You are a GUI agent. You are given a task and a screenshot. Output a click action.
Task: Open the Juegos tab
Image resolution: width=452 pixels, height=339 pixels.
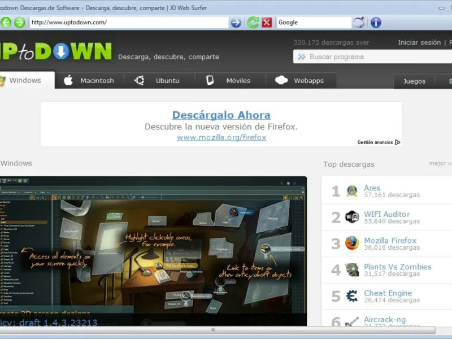414,81
